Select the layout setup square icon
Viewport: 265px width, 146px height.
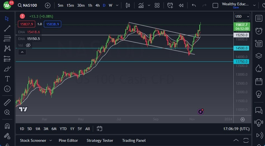(215, 5)
